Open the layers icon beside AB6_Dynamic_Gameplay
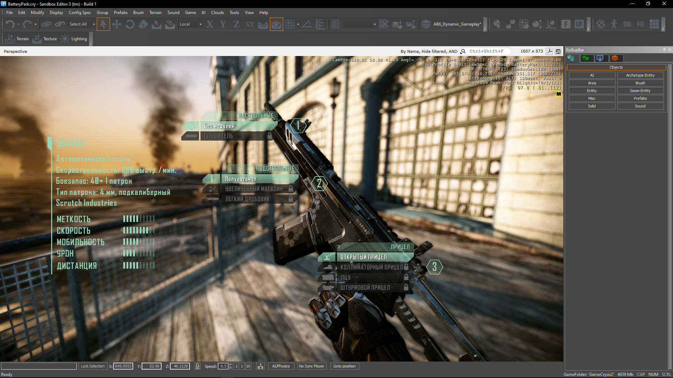Viewport: 673px width, 378px height. [426, 24]
